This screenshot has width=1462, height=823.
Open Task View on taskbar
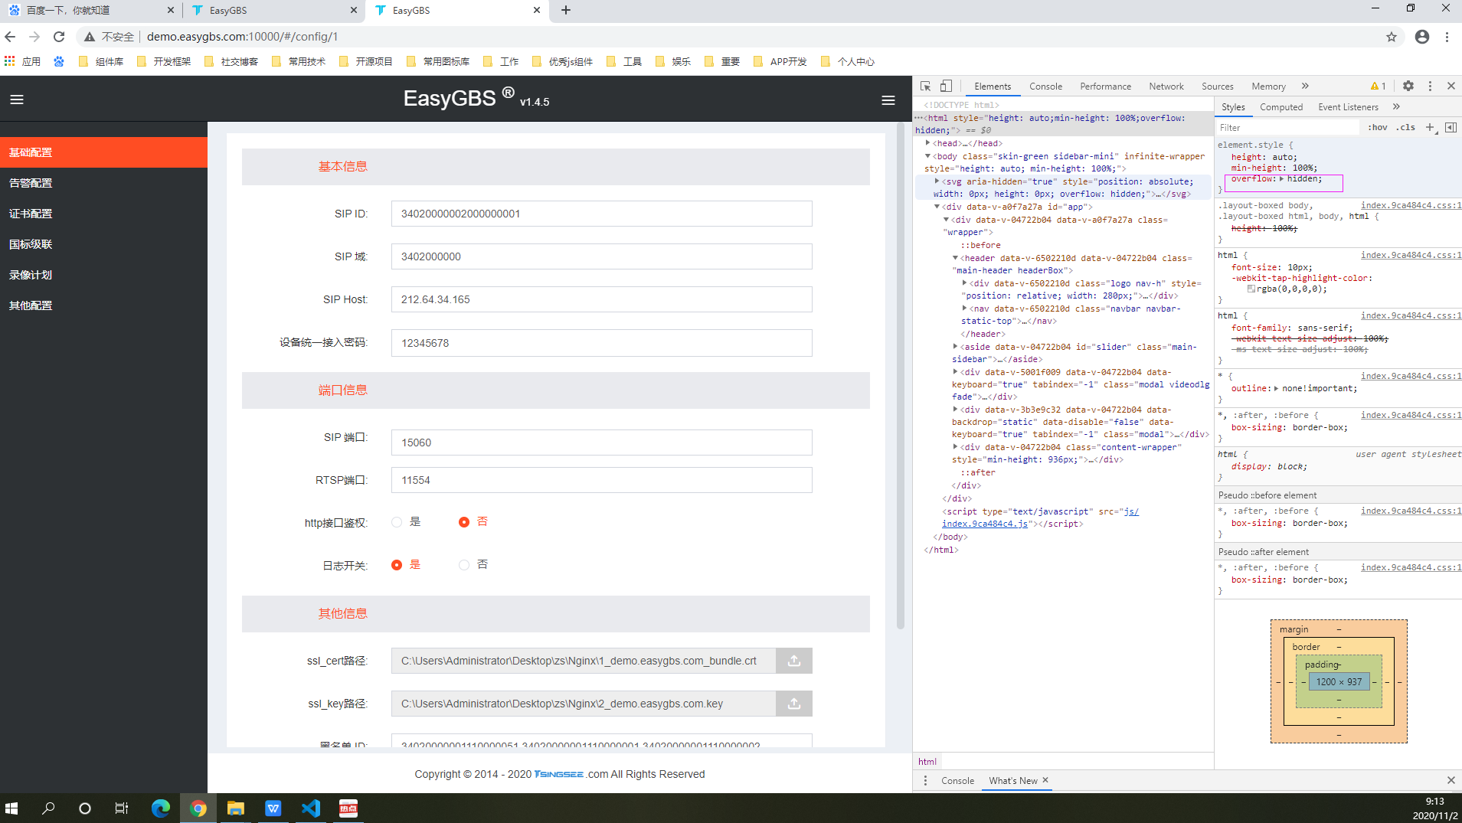click(x=122, y=808)
